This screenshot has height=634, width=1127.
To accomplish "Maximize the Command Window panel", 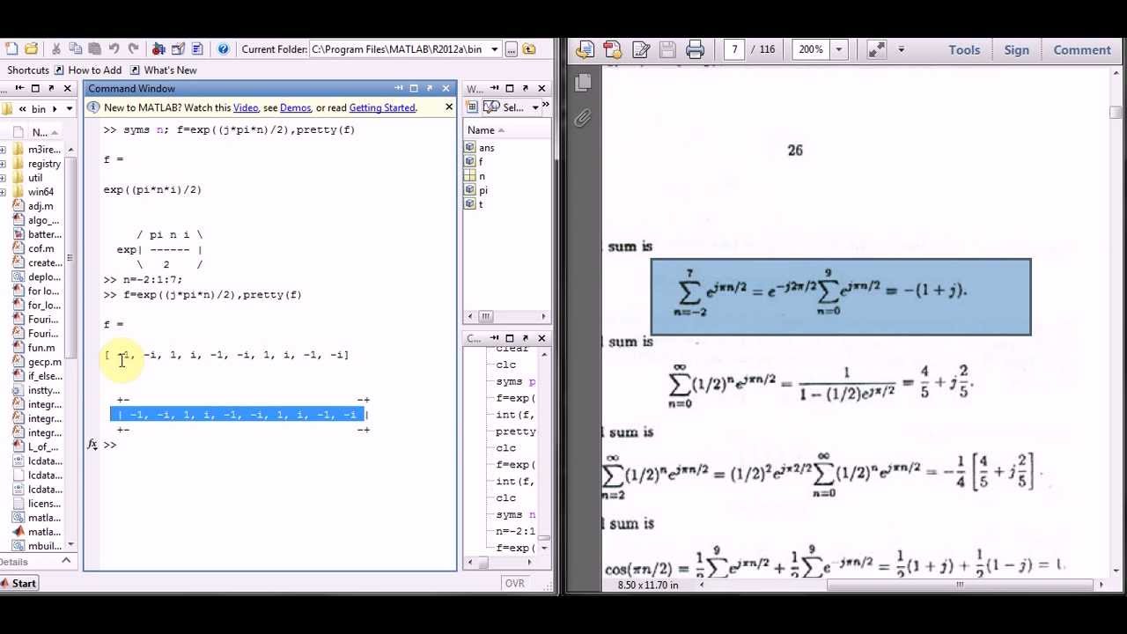I will [414, 88].
